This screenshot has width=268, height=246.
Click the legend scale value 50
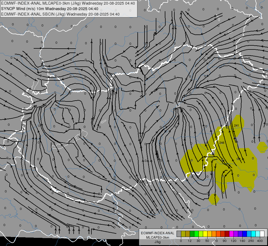click(x=207, y=241)
